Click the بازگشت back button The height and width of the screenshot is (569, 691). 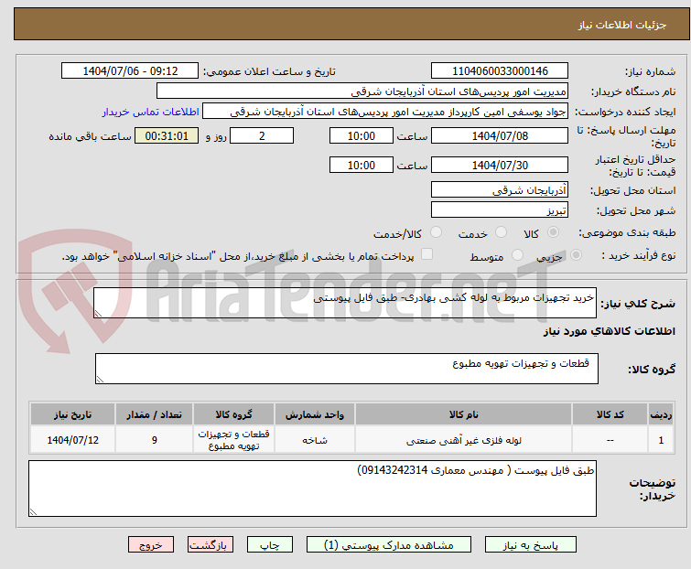tap(211, 545)
